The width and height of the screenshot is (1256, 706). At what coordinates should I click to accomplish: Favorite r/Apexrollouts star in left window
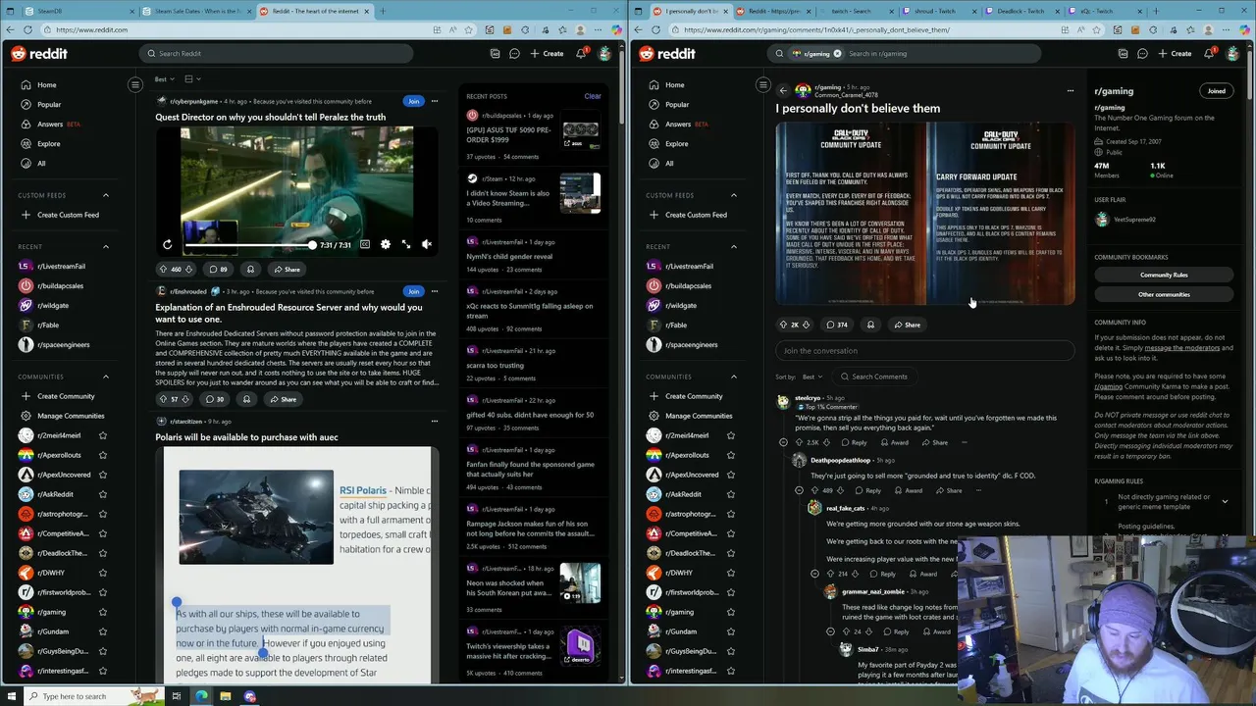click(x=102, y=455)
